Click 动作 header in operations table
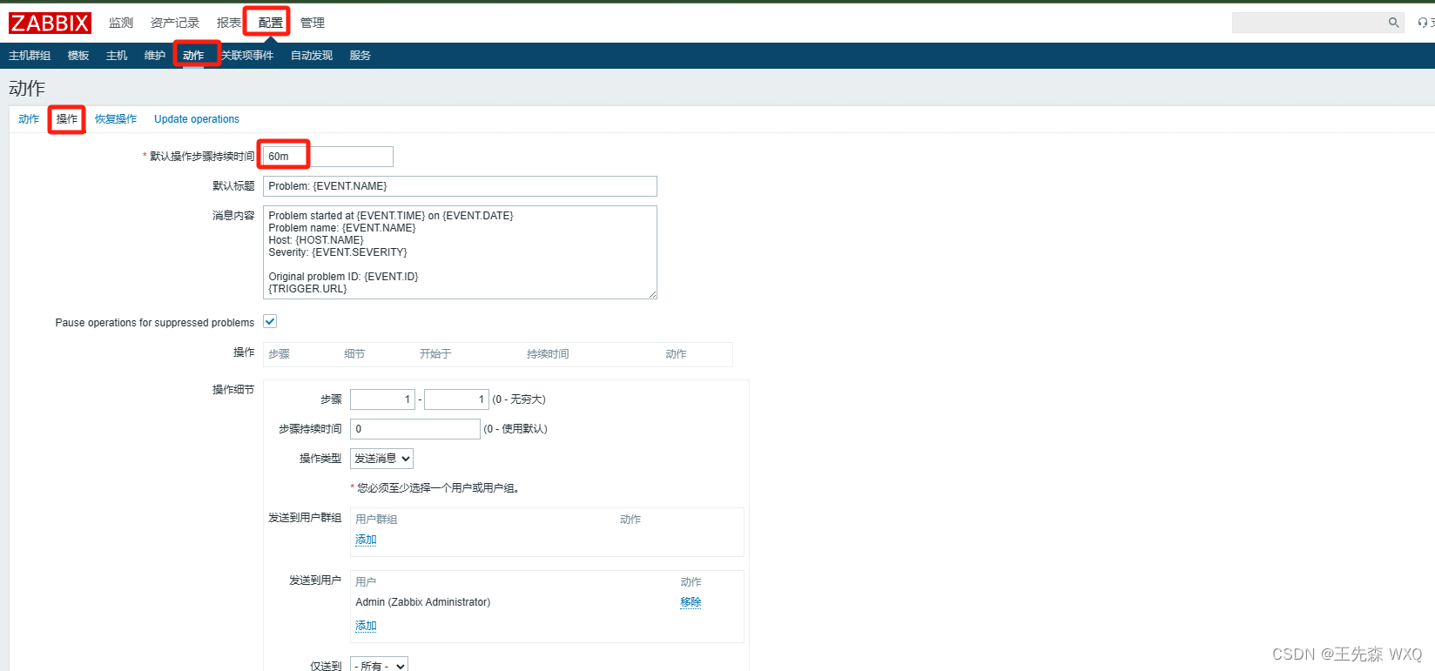 676,354
